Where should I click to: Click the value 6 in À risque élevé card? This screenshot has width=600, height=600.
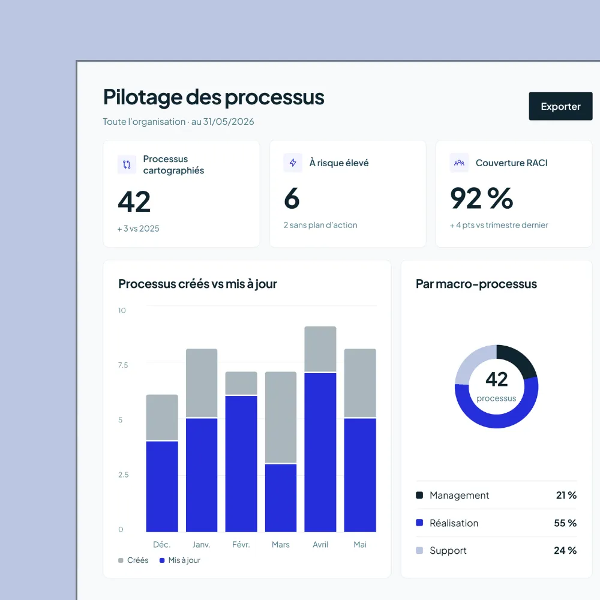point(292,198)
